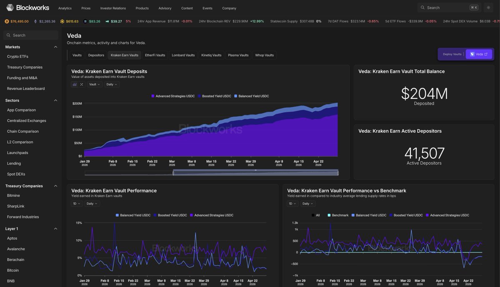
Task: Open Revenue Leaderboard in sidebar
Action: (26, 88)
